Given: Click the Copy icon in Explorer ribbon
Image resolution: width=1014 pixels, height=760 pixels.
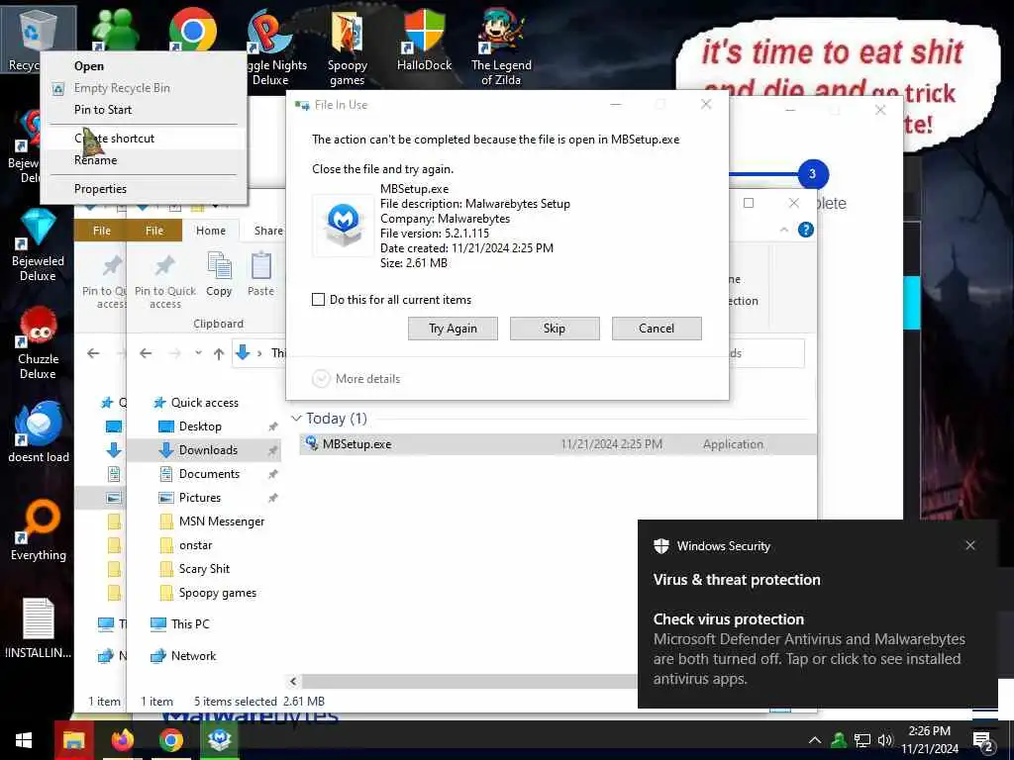Looking at the screenshot, I should point(219,275).
